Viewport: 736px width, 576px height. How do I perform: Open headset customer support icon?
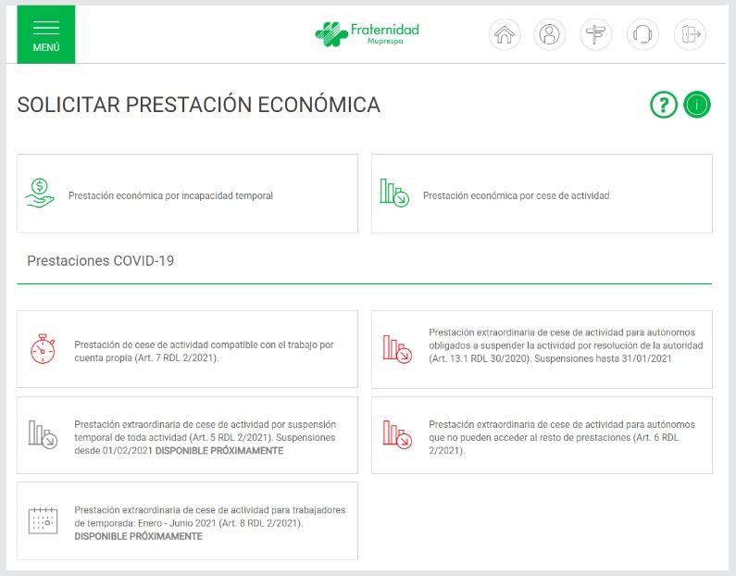tap(642, 35)
